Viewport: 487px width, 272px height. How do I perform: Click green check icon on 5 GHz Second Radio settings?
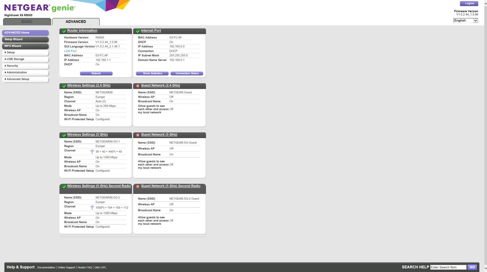coord(64,187)
